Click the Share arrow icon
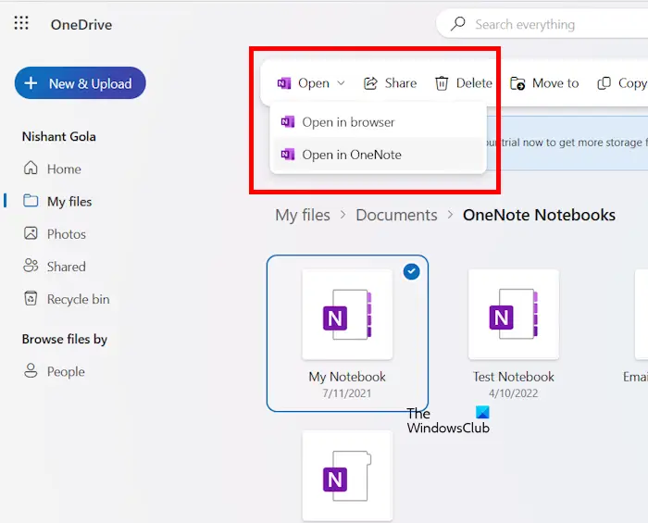The width and height of the screenshot is (648, 523). pos(370,83)
